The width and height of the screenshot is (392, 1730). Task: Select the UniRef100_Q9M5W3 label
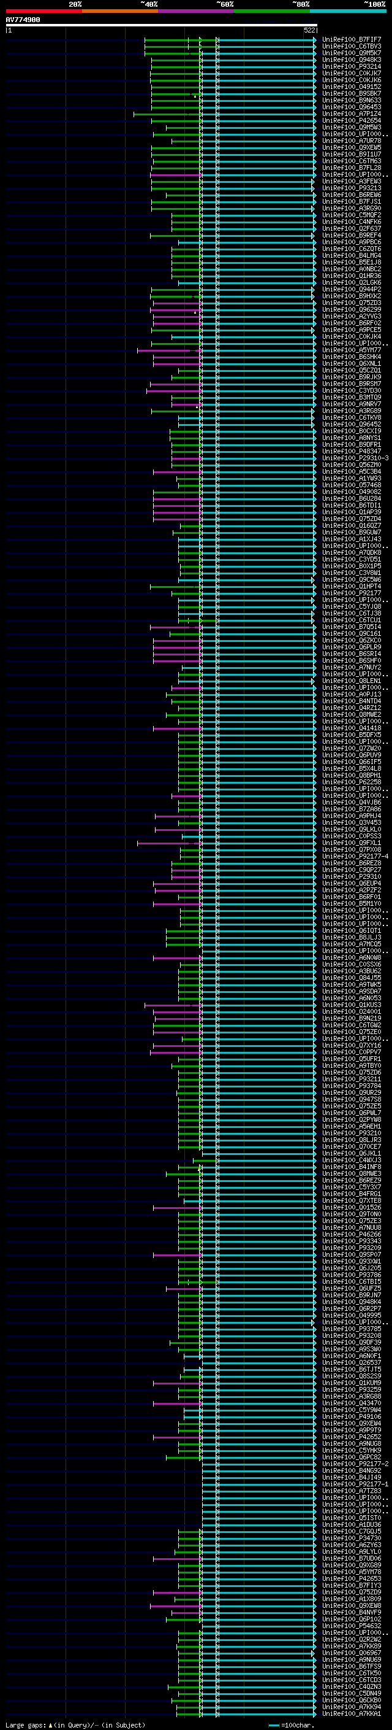(351, 127)
